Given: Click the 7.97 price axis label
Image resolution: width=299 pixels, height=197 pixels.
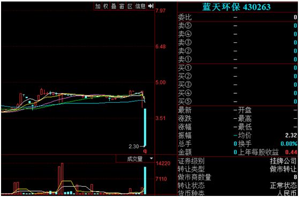Looking at the screenshot, I should [161, 11].
